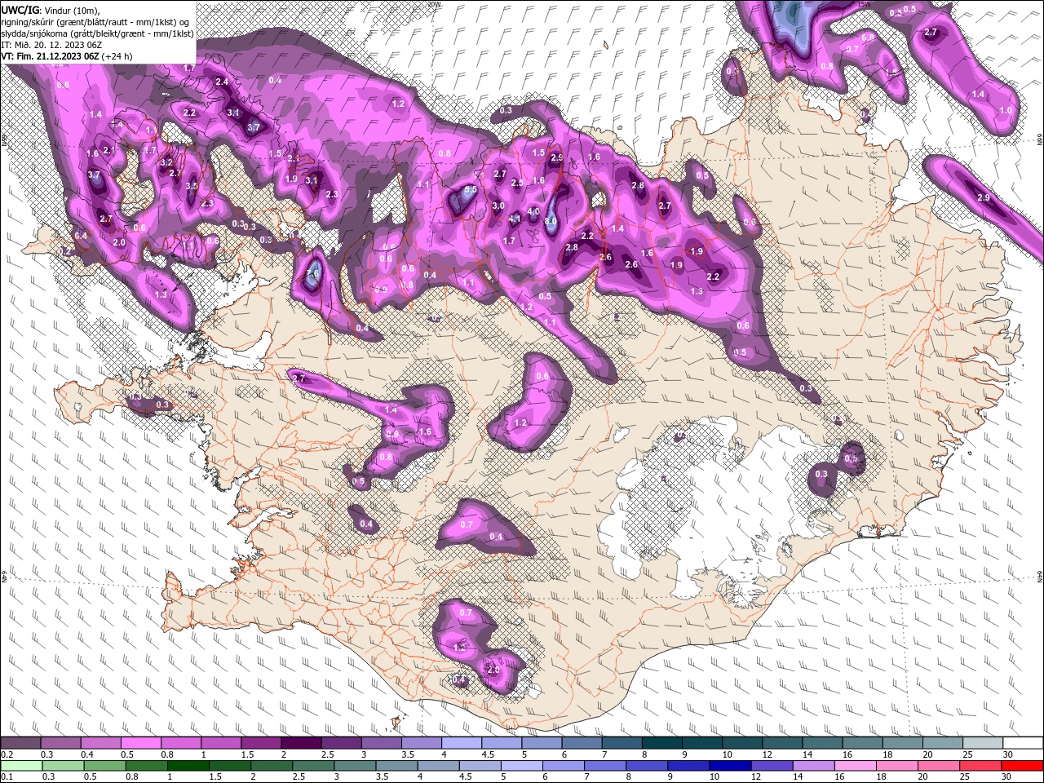This screenshot has height=783, width=1044.
Task: Select the 25 red-pink swatch in the bottom legend row
Action: pyautogui.click(x=980, y=766)
